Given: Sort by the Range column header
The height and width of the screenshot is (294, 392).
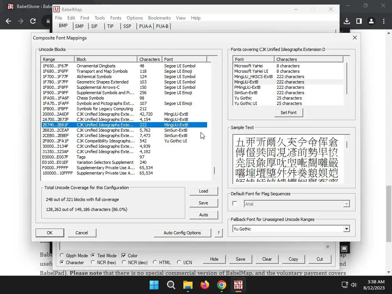Looking at the screenshot, I should click(58, 59).
